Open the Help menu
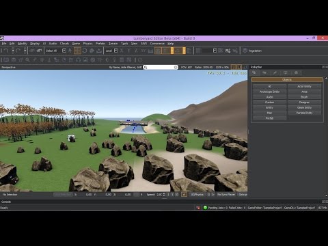The image size is (328, 246). pos(171,44)
